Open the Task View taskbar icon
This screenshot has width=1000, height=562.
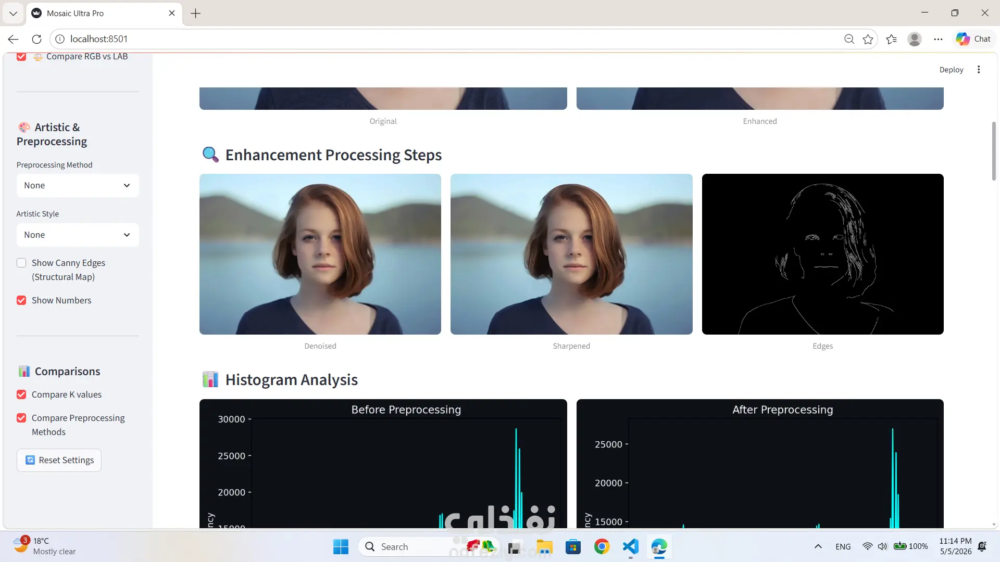(x=515, y=547)
